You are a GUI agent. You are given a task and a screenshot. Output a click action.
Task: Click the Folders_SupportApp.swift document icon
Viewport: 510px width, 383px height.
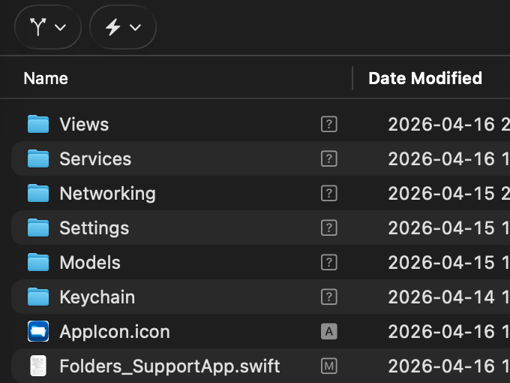click(38, 366)
